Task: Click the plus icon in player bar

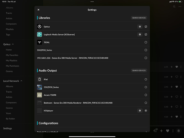Action: 161,131
